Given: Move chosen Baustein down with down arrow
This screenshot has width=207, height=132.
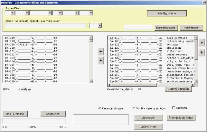Looking at the screenshot, I should point(202,53).
